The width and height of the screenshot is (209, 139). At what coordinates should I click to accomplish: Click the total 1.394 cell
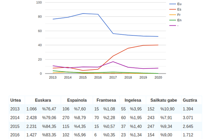pyautogui.click(x=191, y=109)
